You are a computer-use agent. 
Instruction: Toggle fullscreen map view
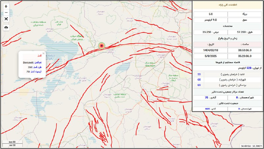click(x=6, y=19)
